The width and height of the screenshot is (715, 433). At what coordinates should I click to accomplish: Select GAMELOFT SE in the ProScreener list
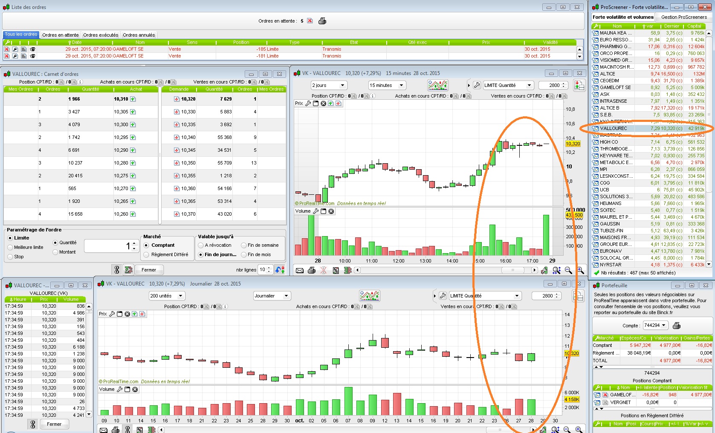(x=648, y=87)
